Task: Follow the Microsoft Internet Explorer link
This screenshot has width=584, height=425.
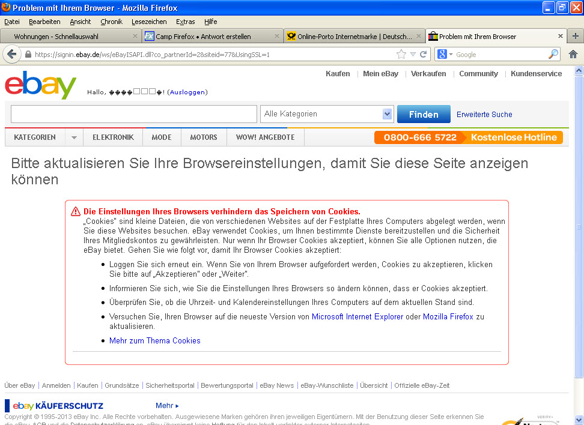Action: (x=357, y=317)
